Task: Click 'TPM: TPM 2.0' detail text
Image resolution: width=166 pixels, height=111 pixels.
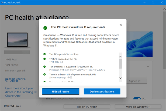Action: click(x=56, y=62)
